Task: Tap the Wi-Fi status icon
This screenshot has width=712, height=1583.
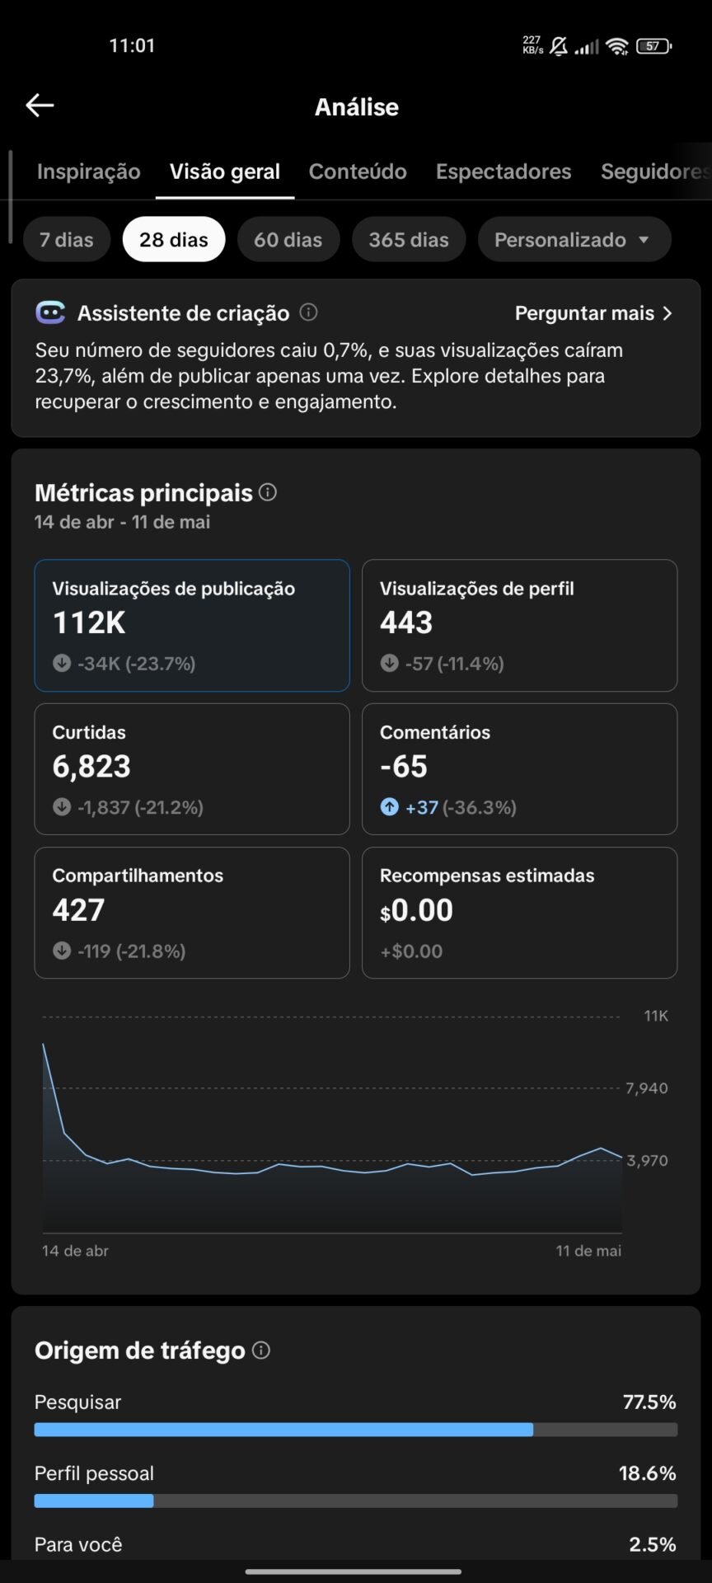Action: pos(617,46)
